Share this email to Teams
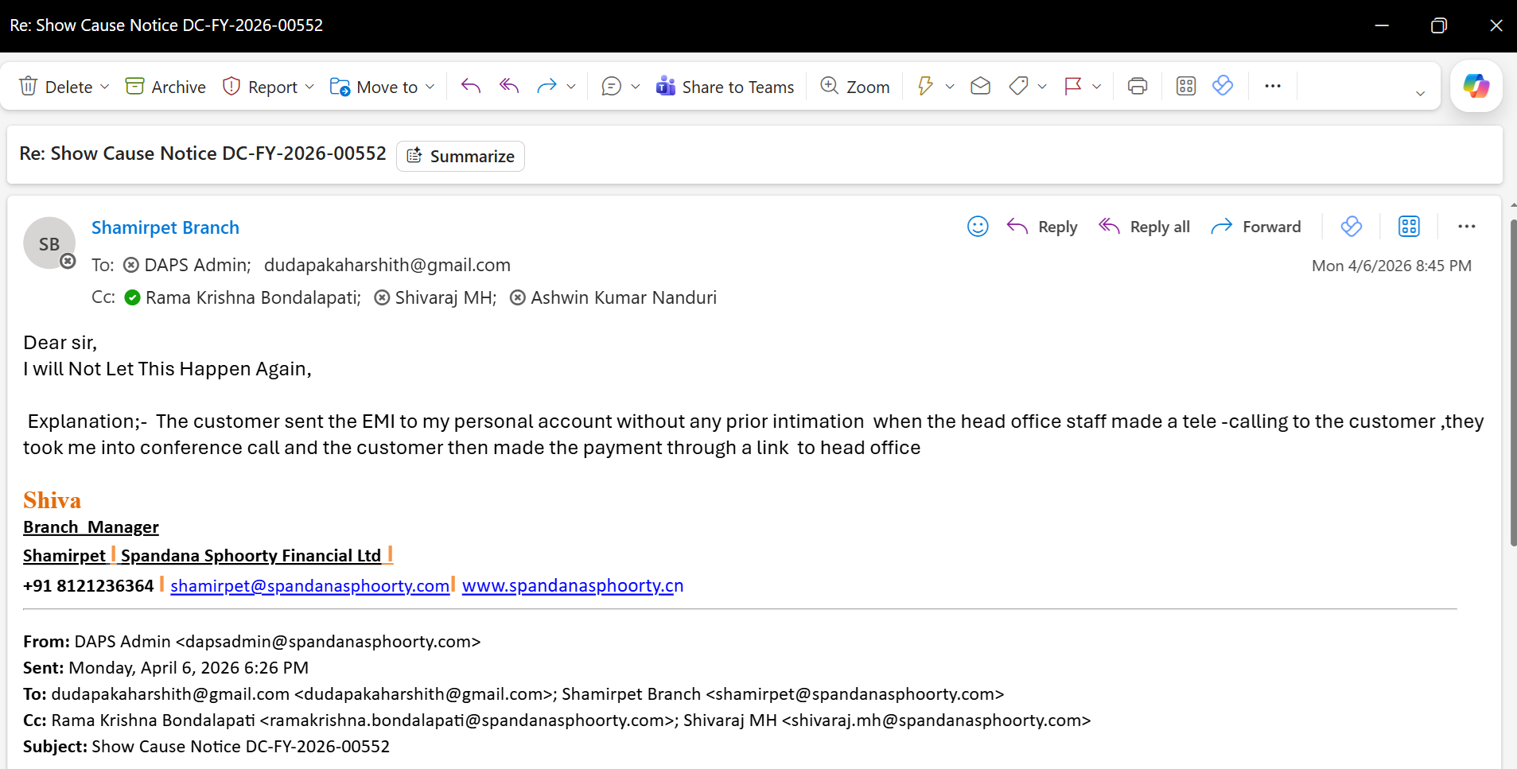1517x769 pixels. [x=725, y=87]
